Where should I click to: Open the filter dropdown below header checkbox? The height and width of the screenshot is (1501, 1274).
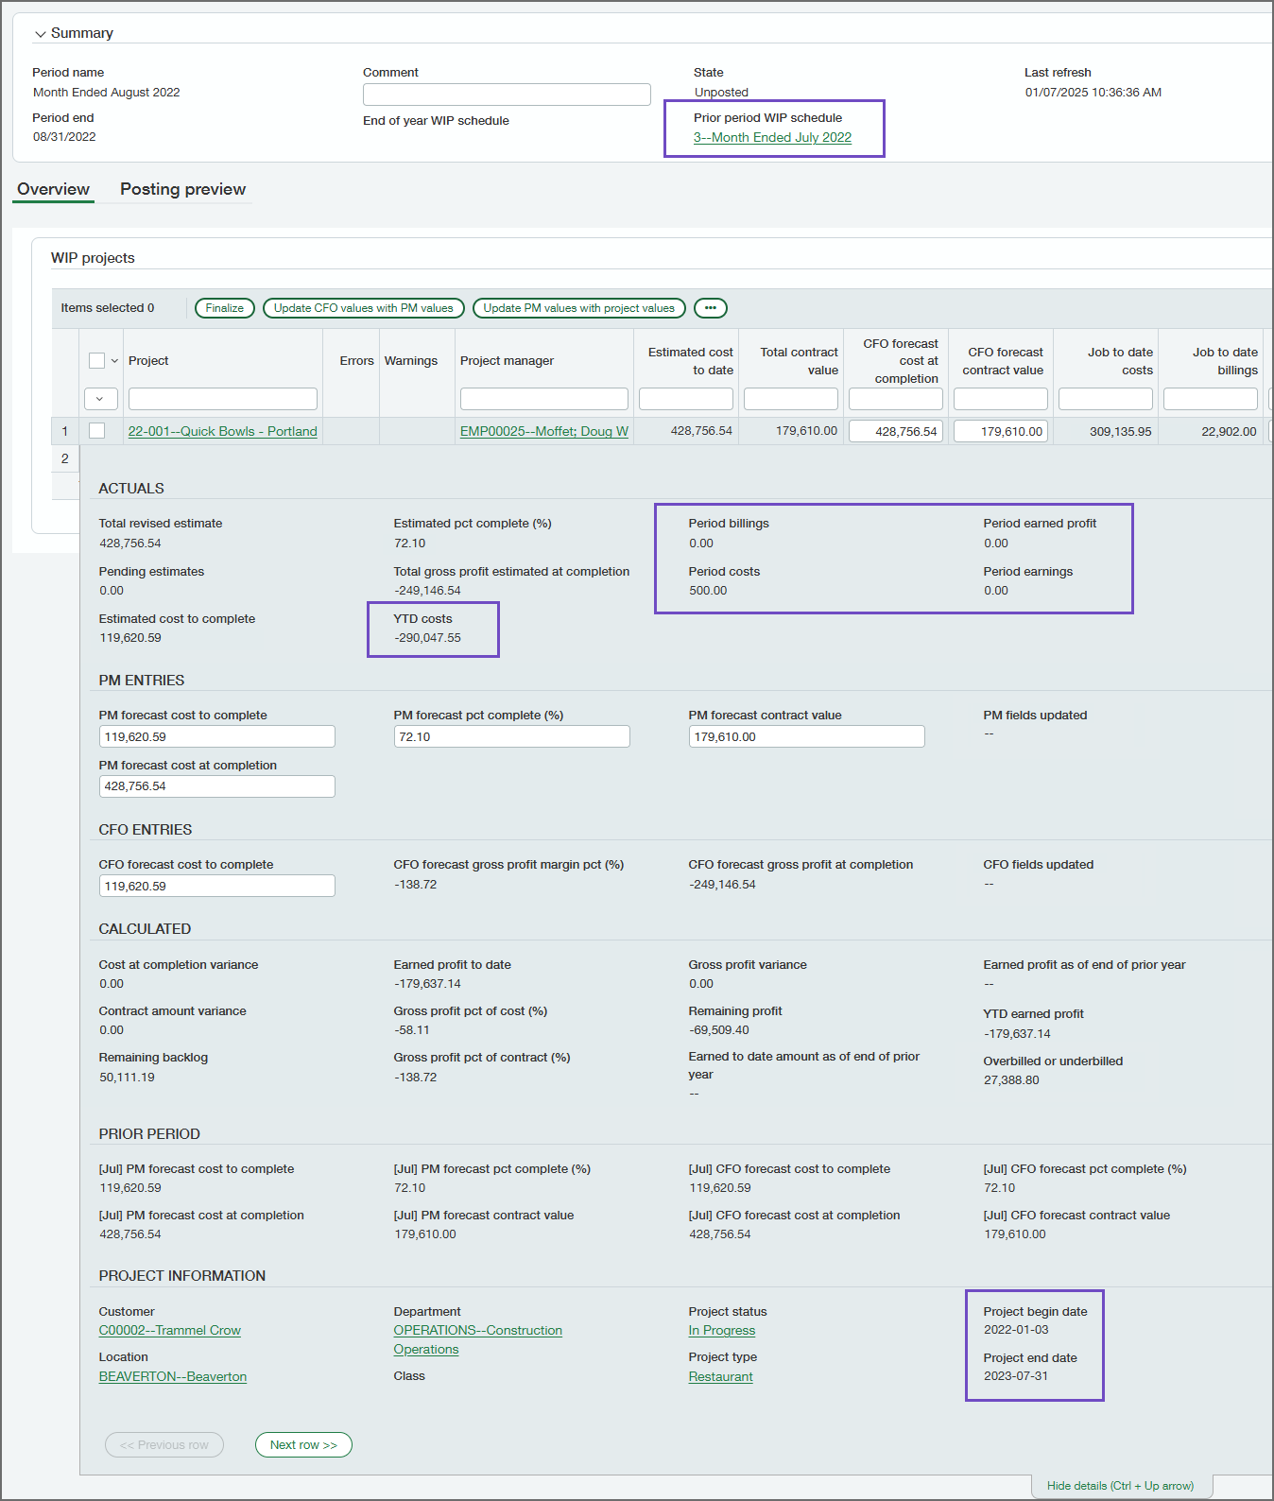pos(100,399)
